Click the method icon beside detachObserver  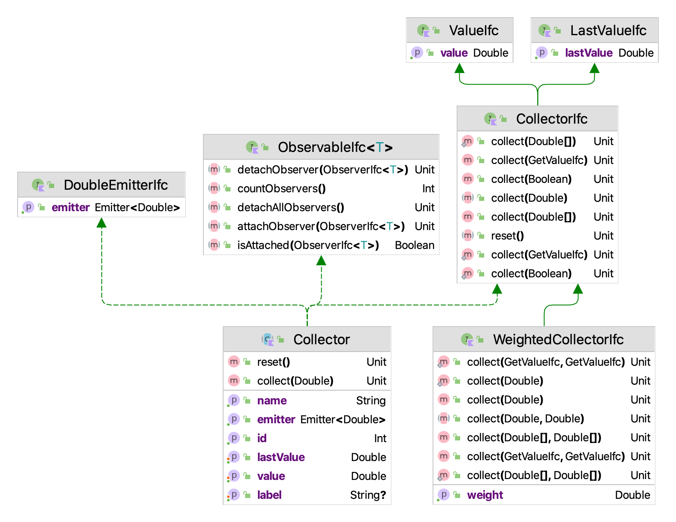[214, 170]
